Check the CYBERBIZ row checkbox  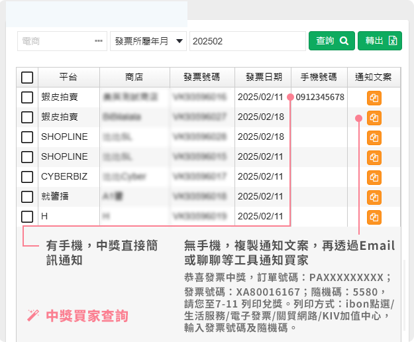(x=27, y=177)
